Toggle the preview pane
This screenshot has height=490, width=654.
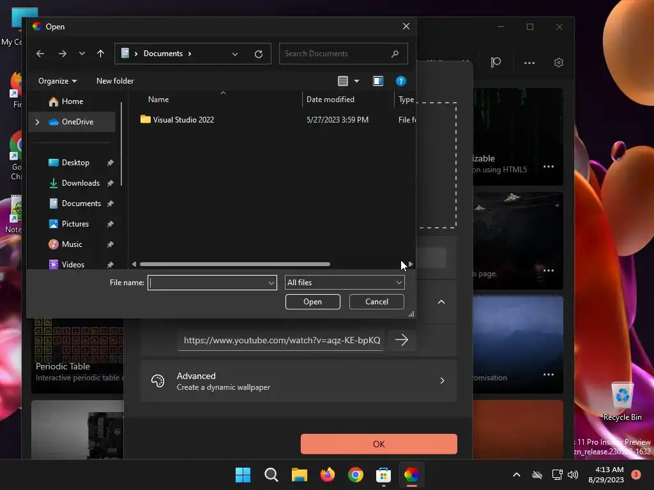pos(378,81)
